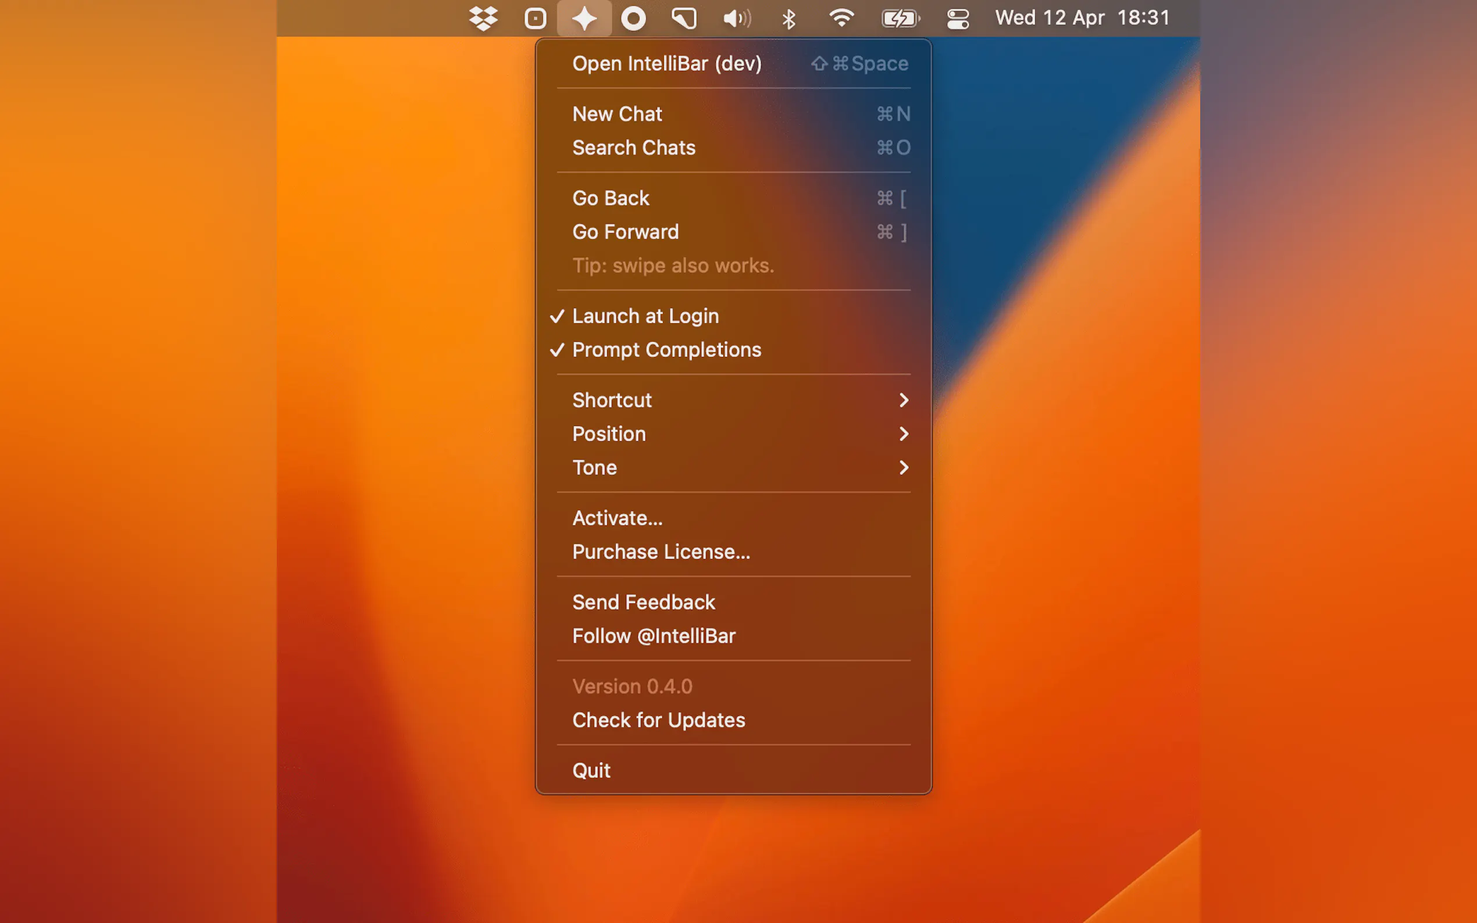Disable Launch at Login option
Viewport: 1477px width, 923px height.
pos(645,316)
